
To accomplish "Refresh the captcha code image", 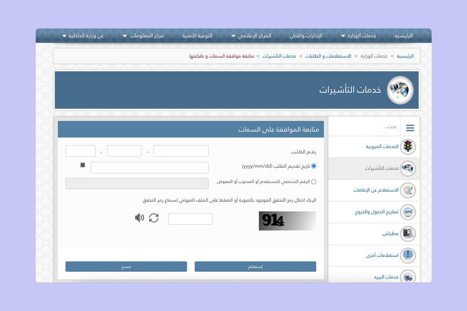I will (x=154, y=218).
